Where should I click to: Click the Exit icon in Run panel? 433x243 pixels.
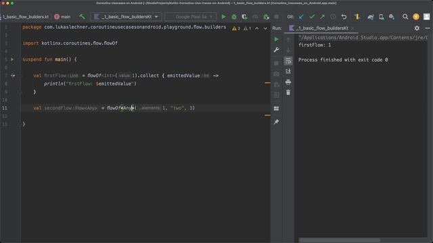click(276, 95)
